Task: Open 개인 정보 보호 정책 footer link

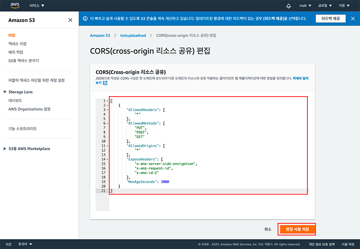Action: pos(321,245)
